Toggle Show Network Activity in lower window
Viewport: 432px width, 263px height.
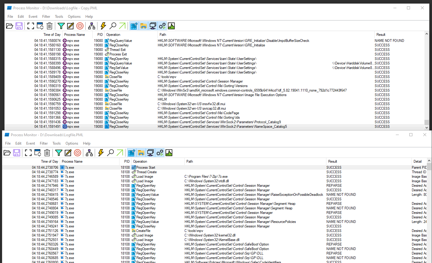(150, 153)
